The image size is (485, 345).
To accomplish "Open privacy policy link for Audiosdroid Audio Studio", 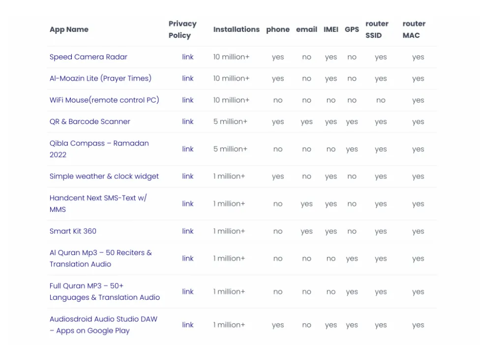I will coord(188,325).
